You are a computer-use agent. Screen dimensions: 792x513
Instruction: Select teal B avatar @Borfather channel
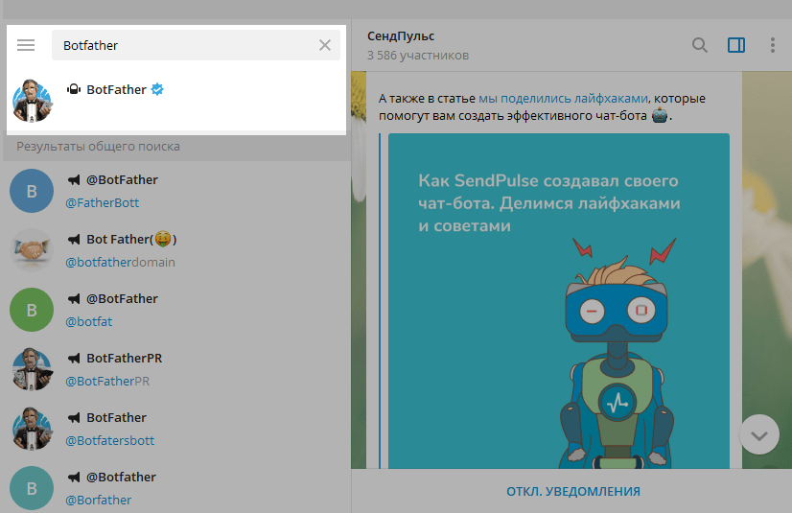32,488
